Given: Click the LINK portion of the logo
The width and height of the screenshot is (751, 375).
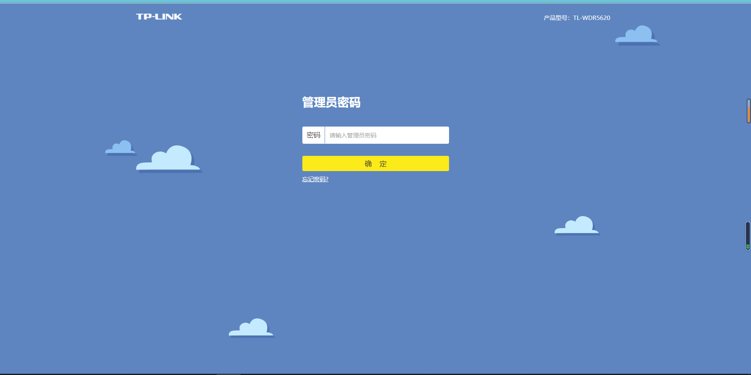Looking at the screenshot, I should (x=169, y=16).
